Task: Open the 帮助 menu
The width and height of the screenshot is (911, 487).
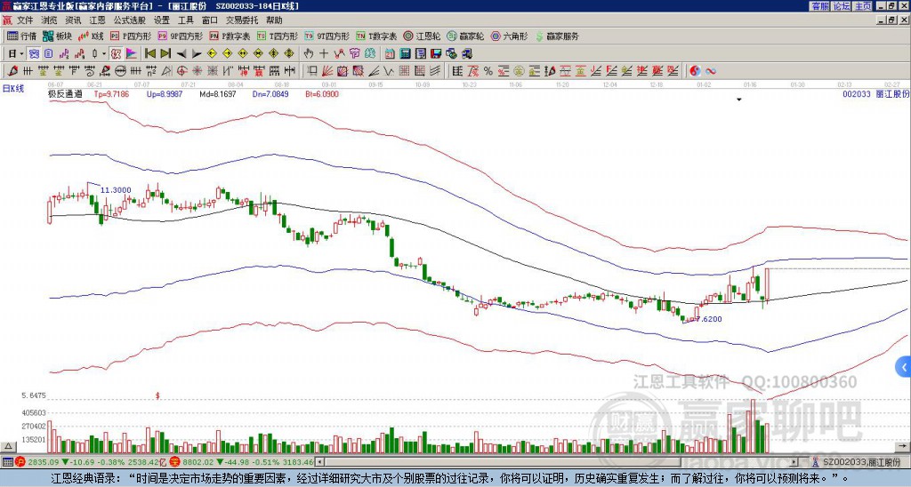Action: [x=274, y=20]
